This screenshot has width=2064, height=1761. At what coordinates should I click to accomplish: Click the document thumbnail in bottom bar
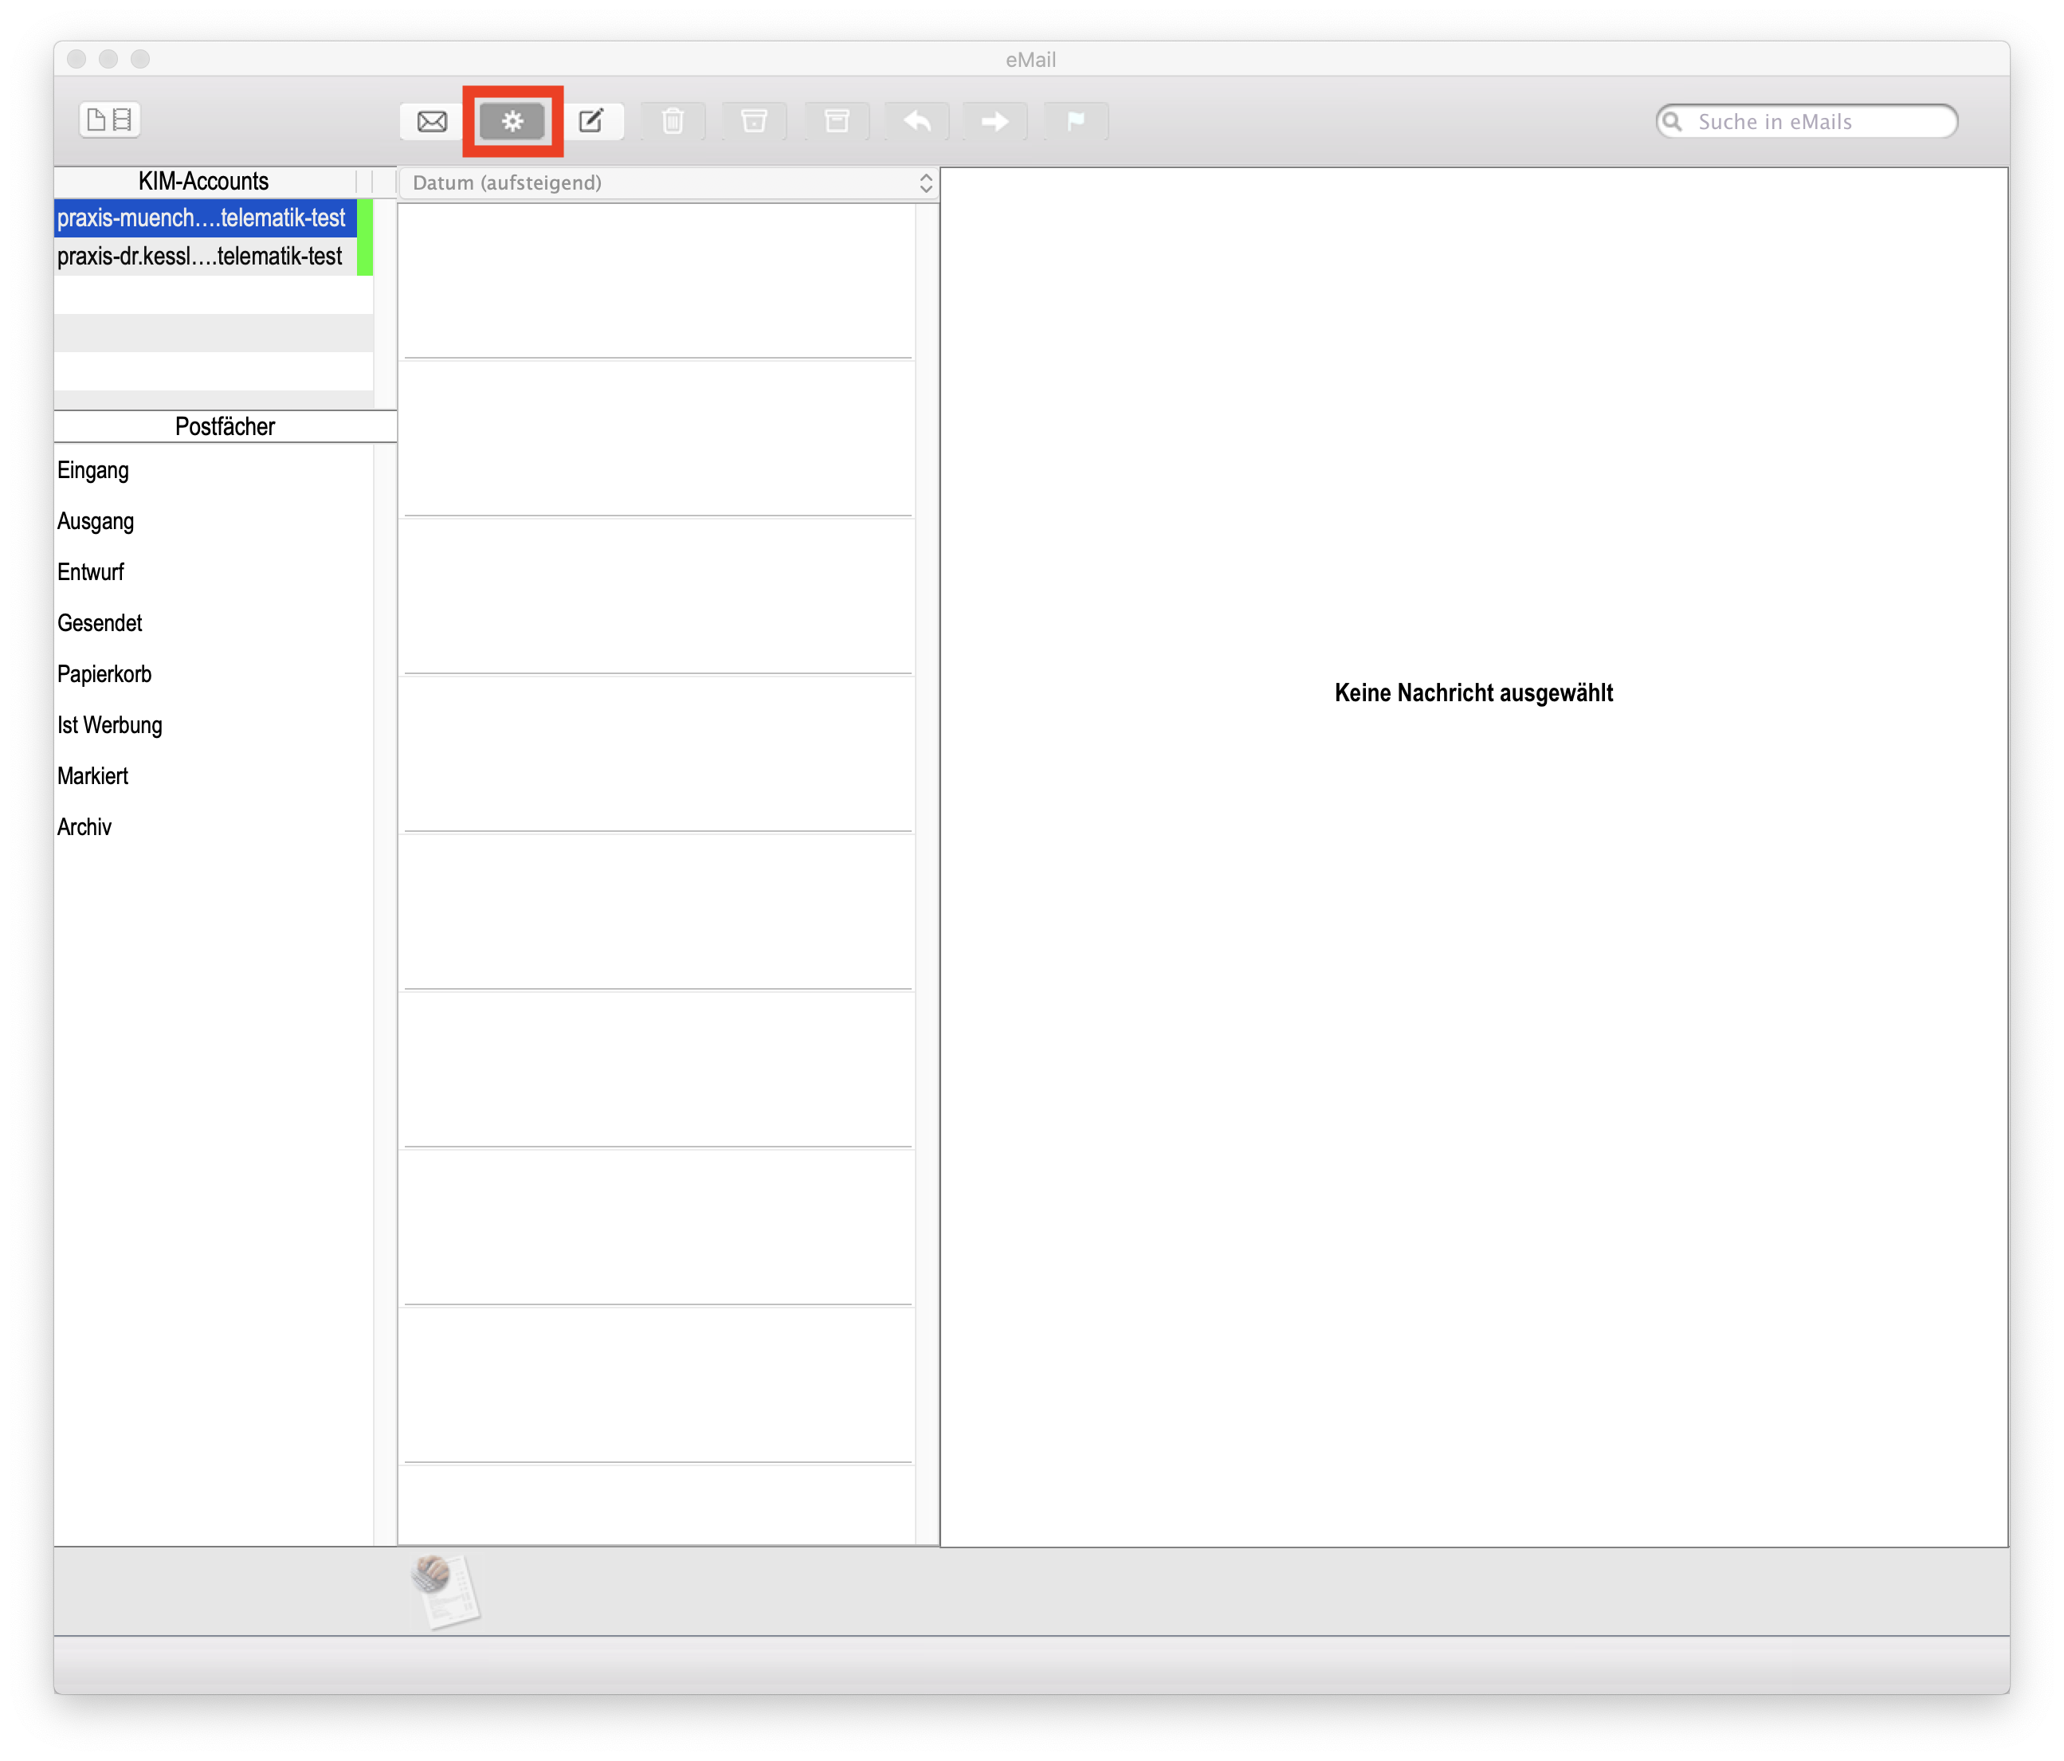445,1590
